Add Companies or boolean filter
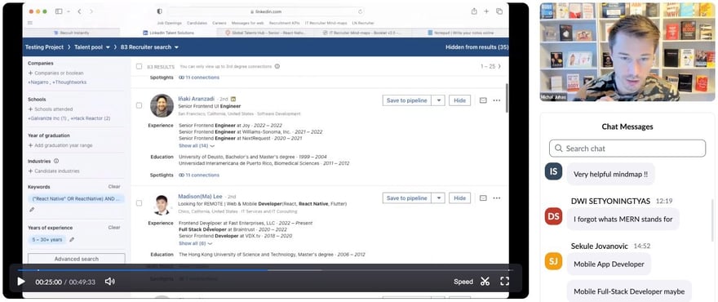 (55, 73)
